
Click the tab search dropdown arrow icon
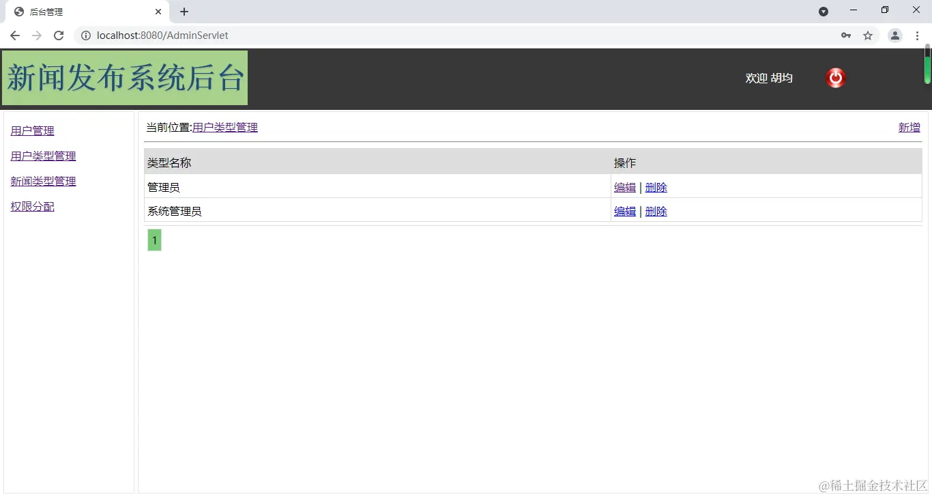[x=824, y=11]
